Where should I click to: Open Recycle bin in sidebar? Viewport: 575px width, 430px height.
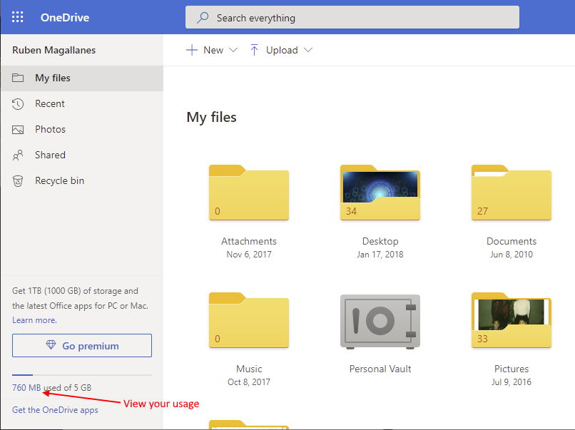click(82, 180)
